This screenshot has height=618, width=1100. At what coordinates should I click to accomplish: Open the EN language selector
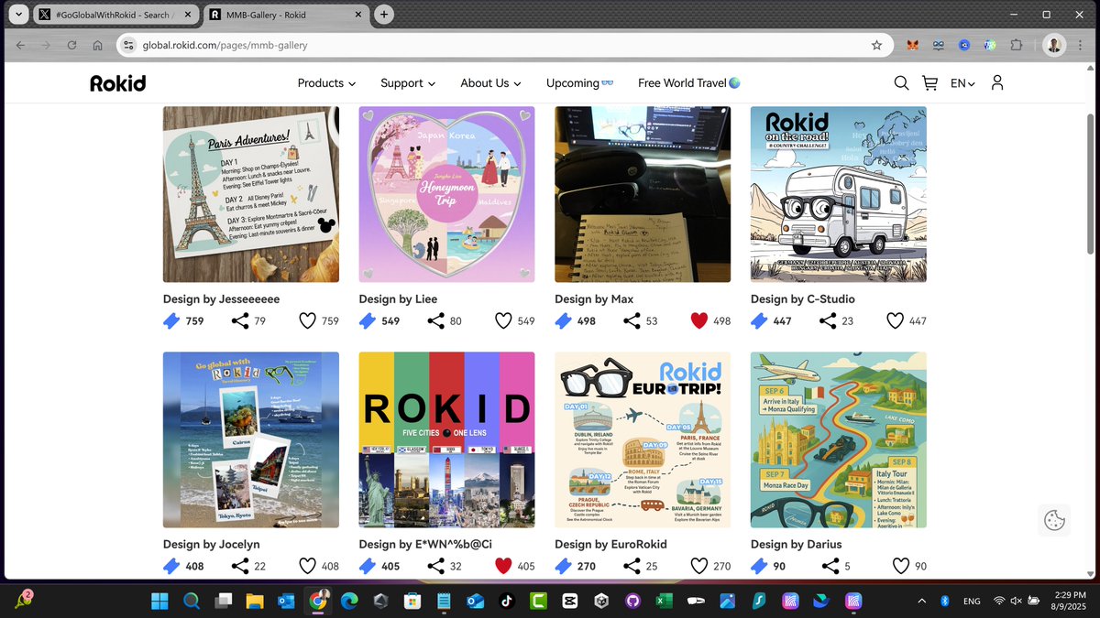click(x=962, y=83)
